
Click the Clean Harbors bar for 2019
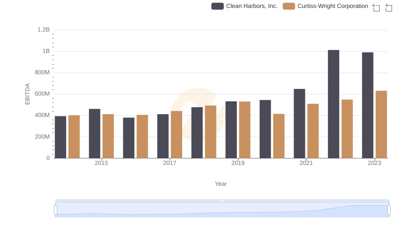click(231, 130)
